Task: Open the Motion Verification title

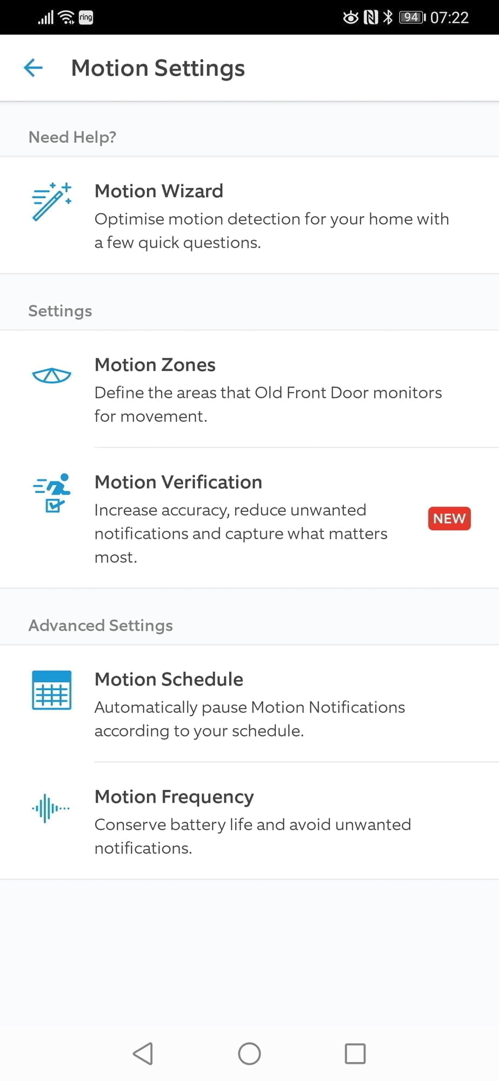Action: coord(178,482)
